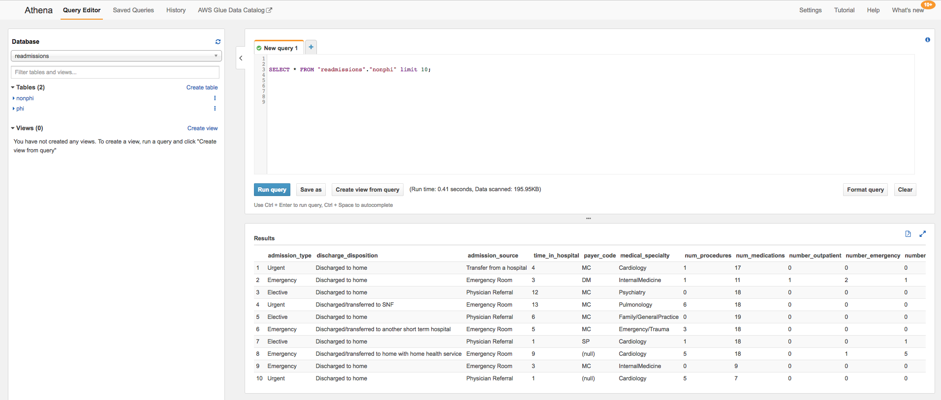Focus the Filter tables and views field
This screenshot has height=400, width=941.
[x=115, y=72]
